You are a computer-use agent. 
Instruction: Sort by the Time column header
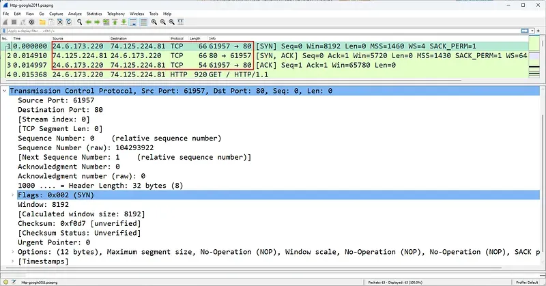point(17,38)
